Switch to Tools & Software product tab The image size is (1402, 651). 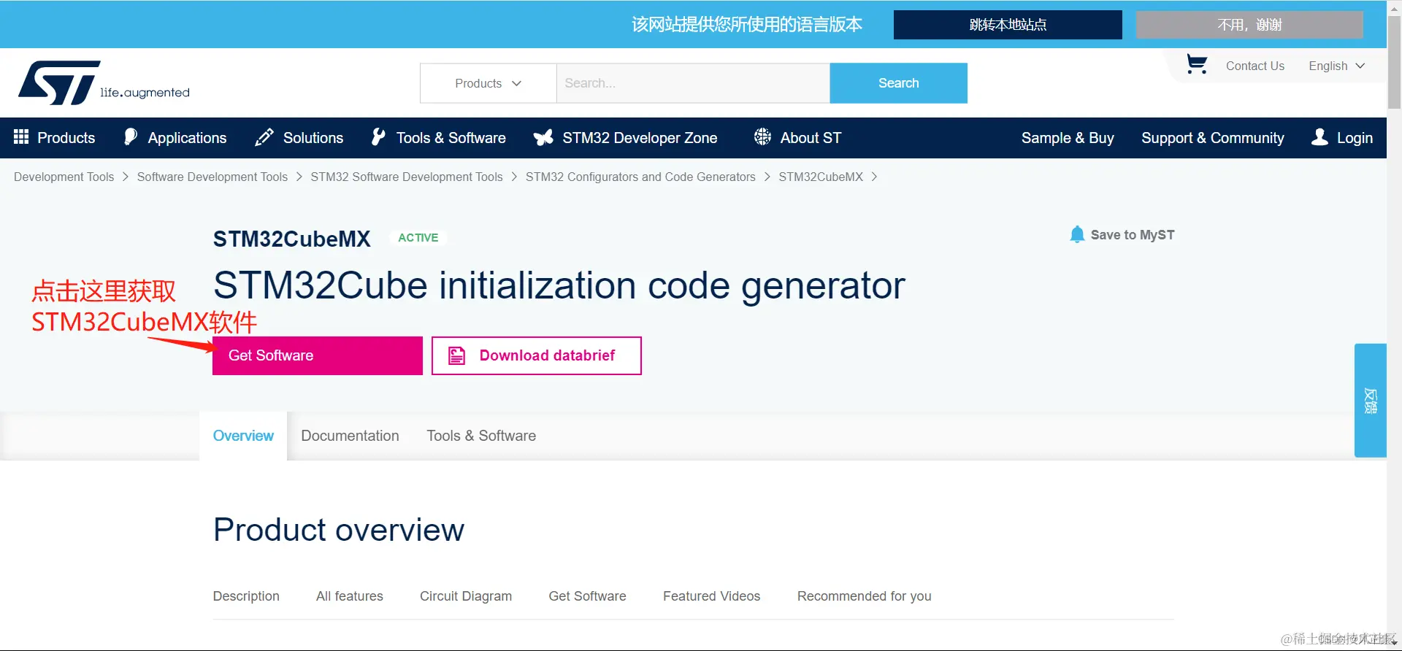pyautogui.click(x=481, y=436)
